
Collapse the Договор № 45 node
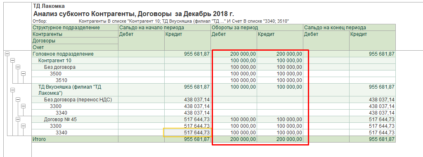coord(18,120)
